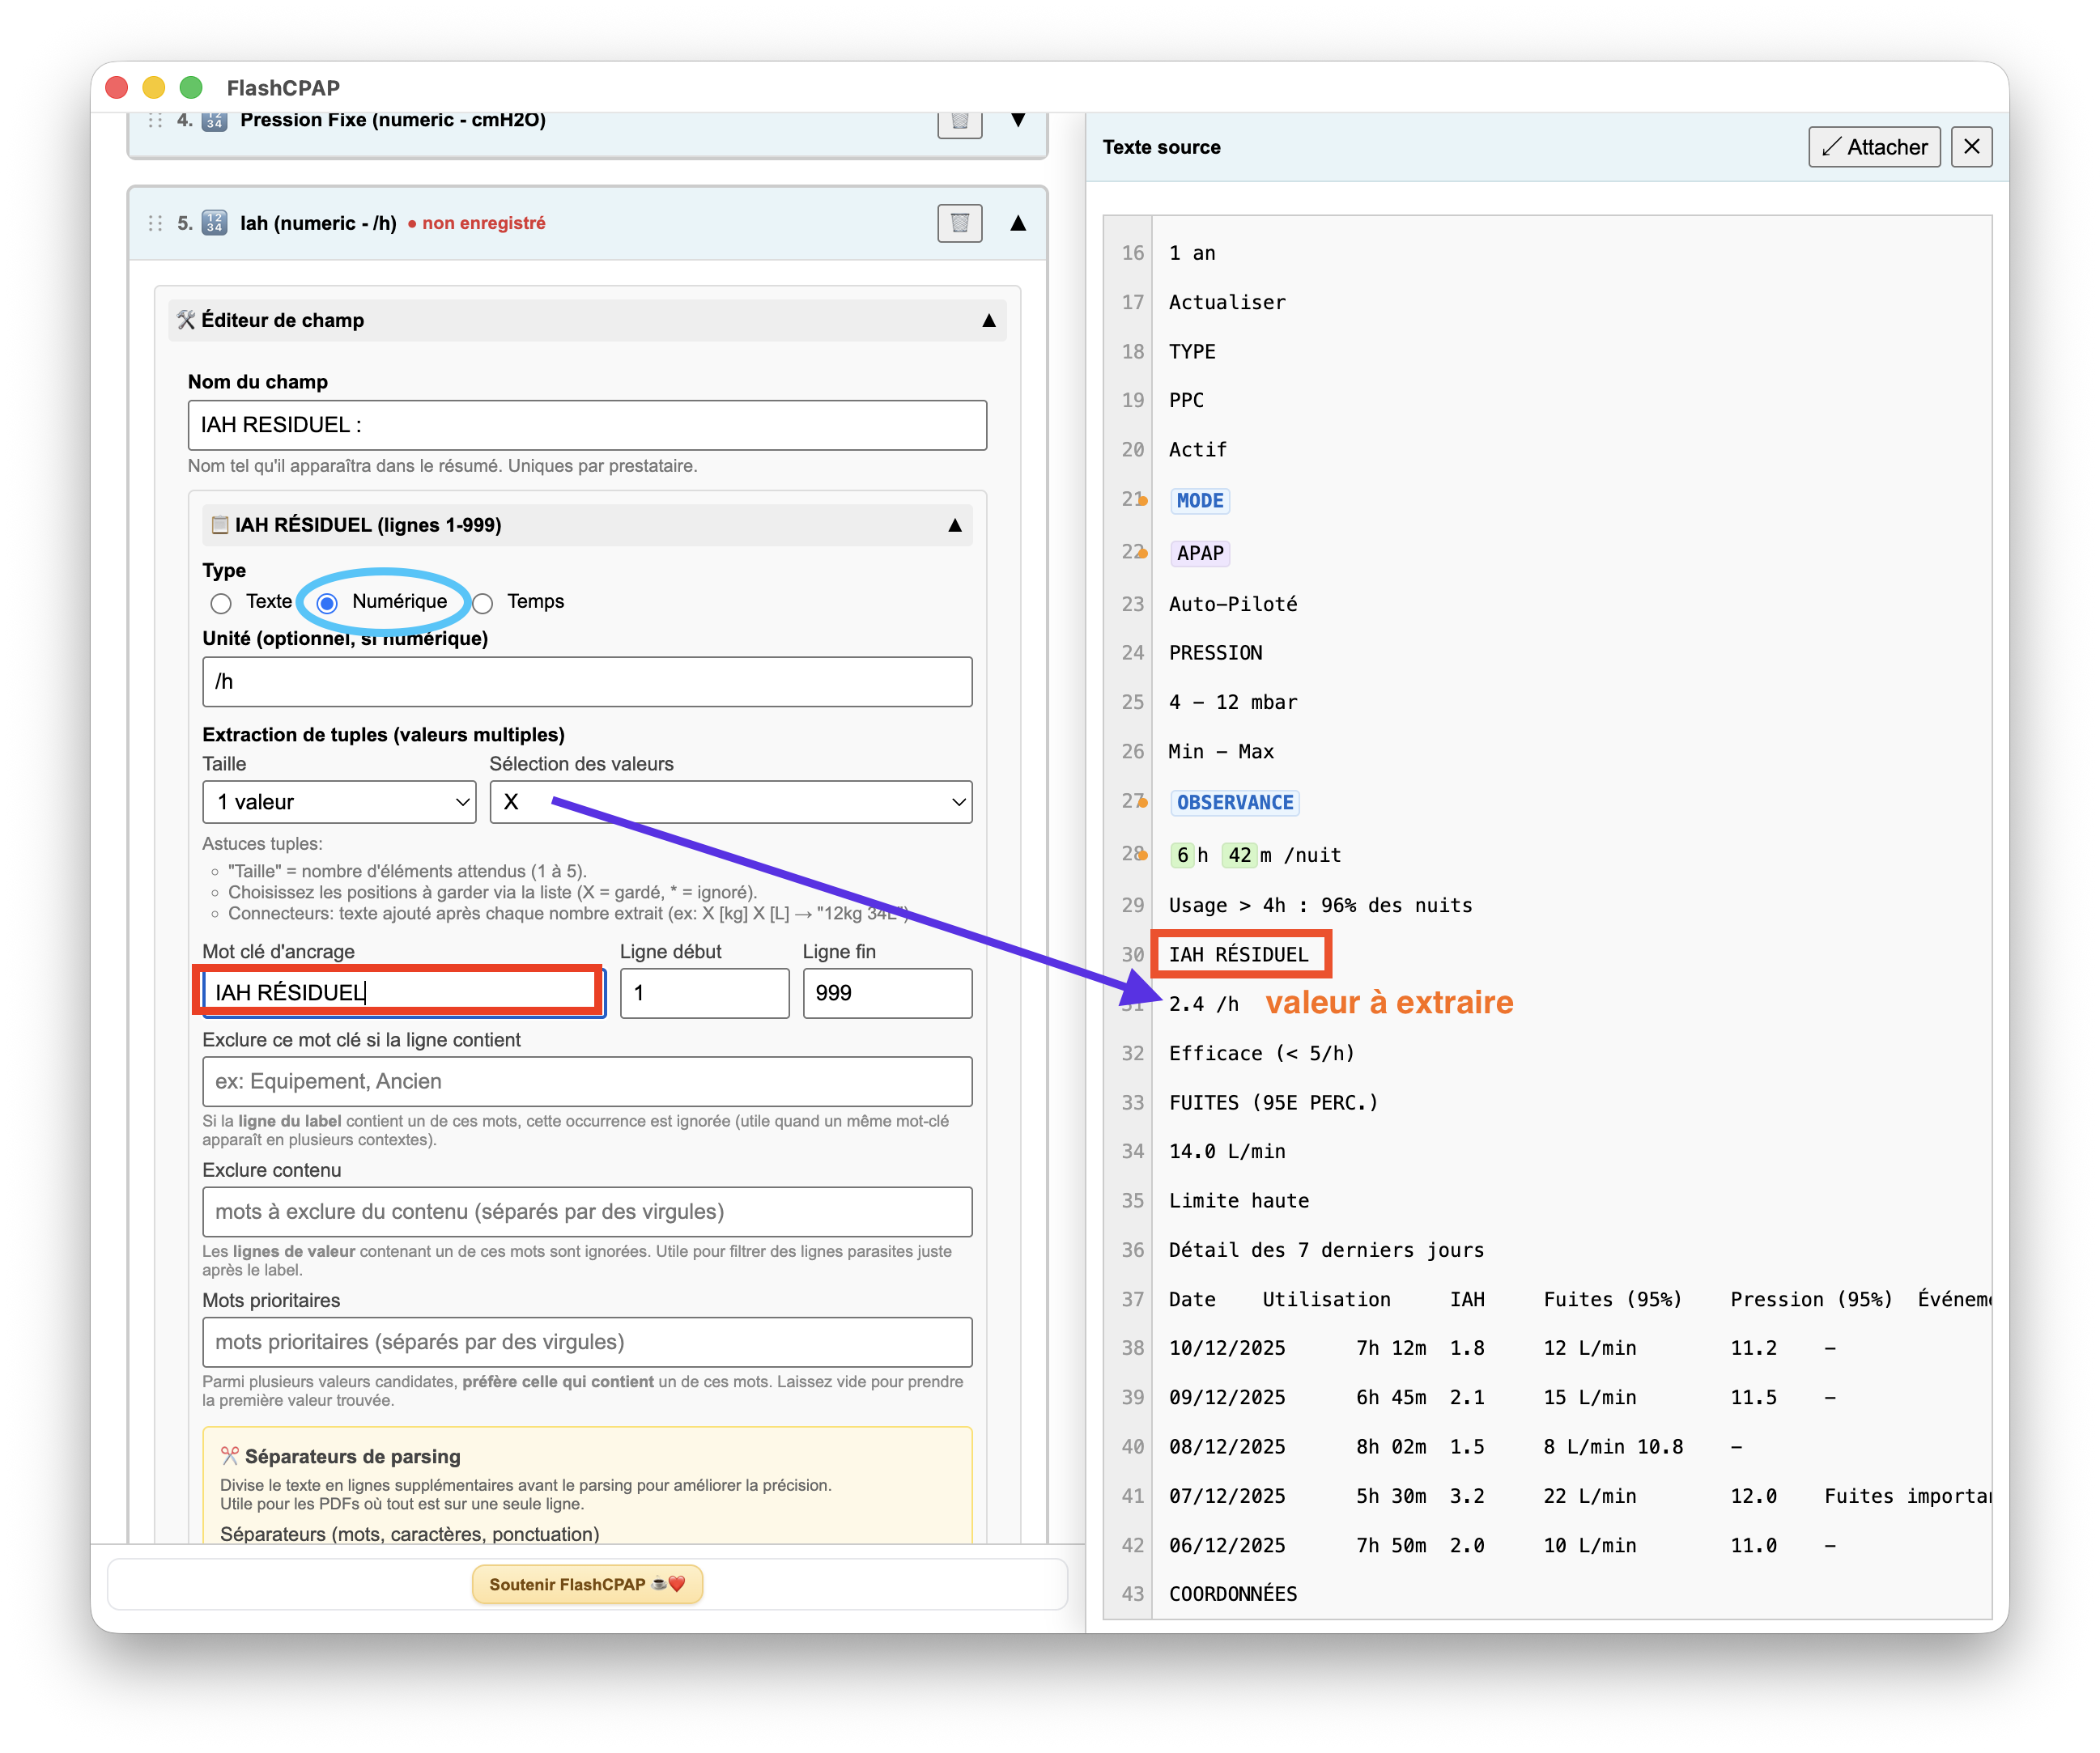
Task: Click clipboard icon beside IAH RÉSIDUEL section
Action: pos(220,524)
